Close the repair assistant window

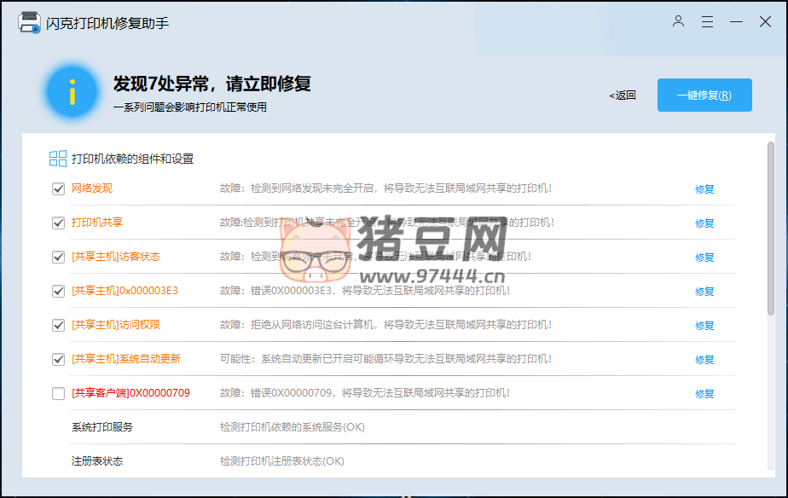765,22
